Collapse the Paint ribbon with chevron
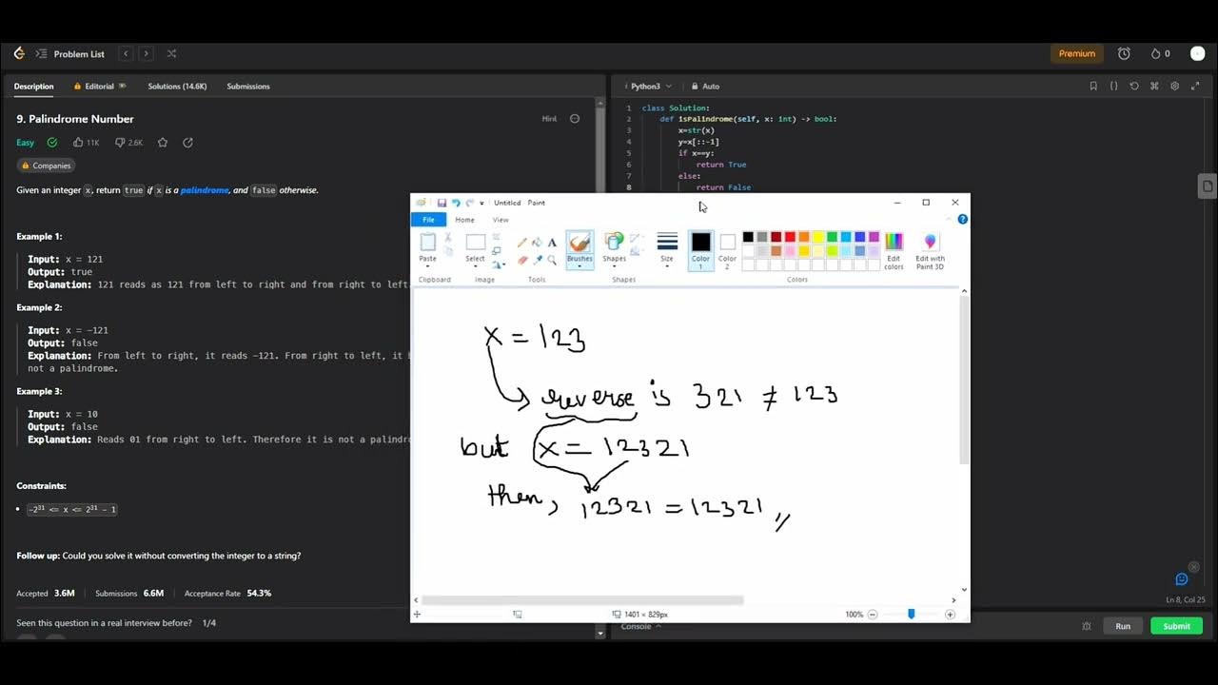Viewport: 1218px width, 685px height. pos(950,219)
